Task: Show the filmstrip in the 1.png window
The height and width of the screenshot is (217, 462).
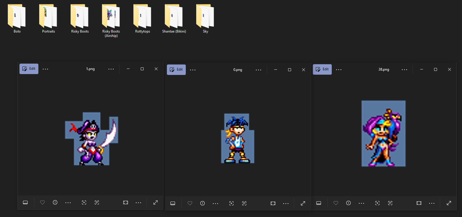Action: pyautogui.click(x=25, y=202)
